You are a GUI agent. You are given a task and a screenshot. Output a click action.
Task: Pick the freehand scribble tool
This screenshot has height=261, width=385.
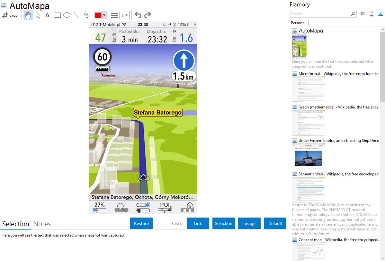click(86, 15)
